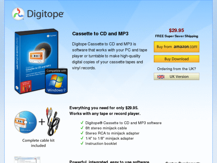Click the Buy Download button
This screenshot has height=163, width=217.
pos(176,59)
